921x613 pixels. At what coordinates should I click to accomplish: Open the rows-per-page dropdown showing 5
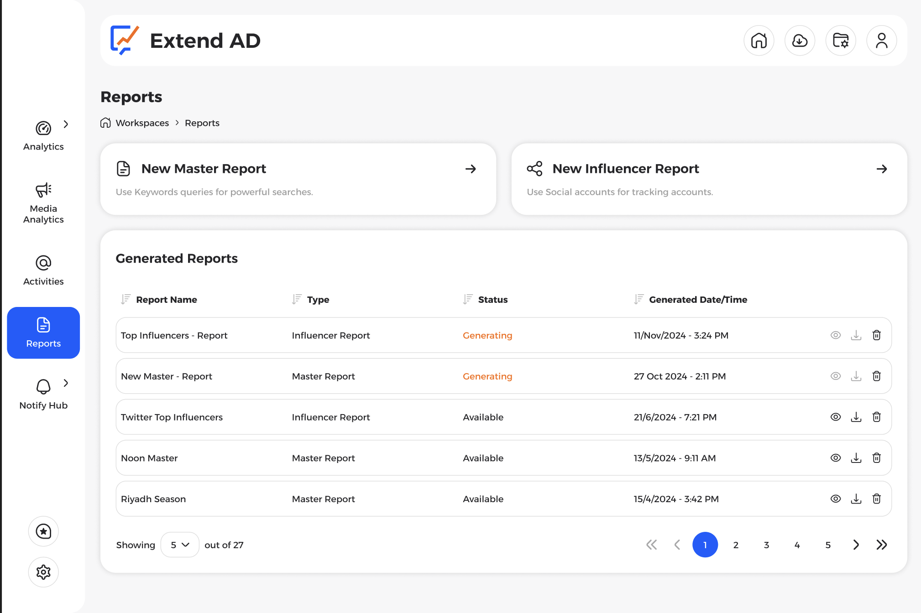pos(180,545)
